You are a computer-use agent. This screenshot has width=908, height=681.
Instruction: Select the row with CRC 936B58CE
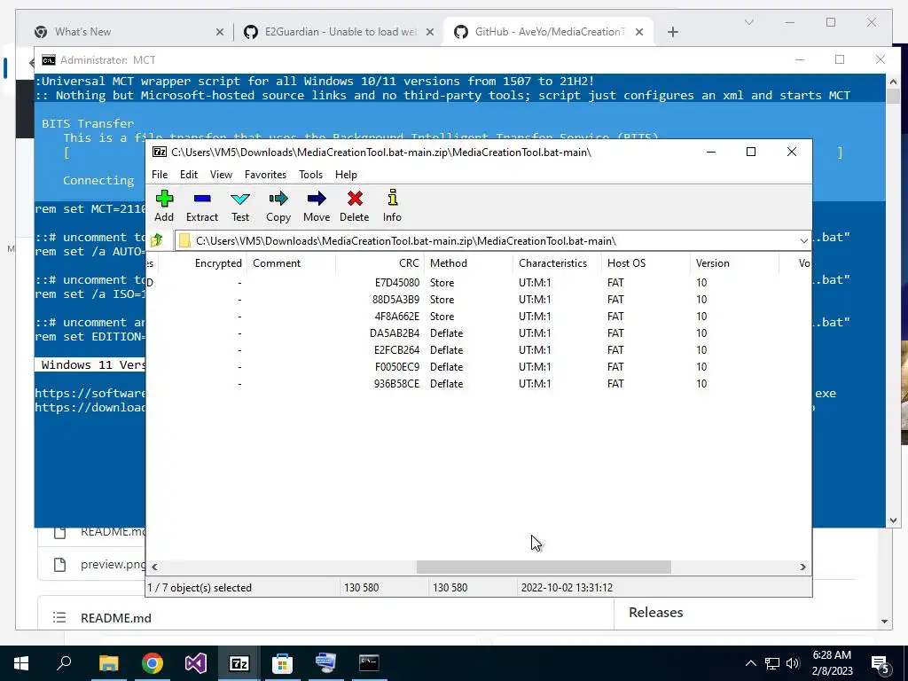[478, 383]
